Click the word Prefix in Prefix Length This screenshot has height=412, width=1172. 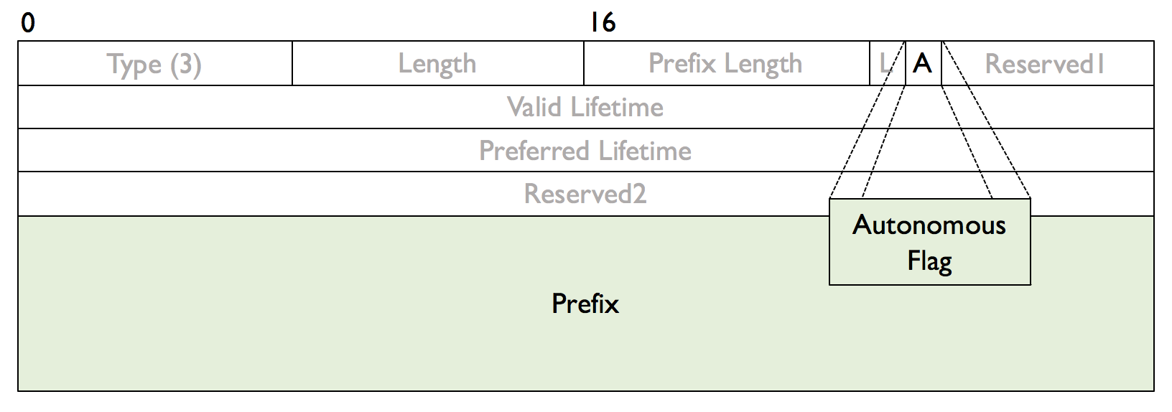point(682,63)
